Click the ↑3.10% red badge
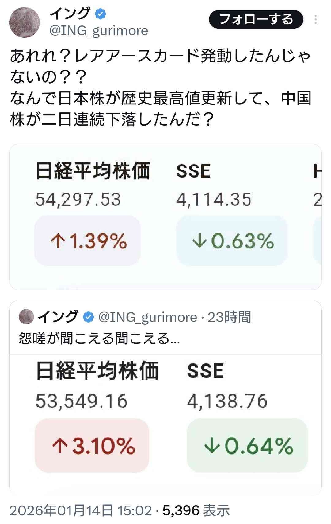The height and width of the screenshot is (524, 331). pyautogui.click(x=92, y=445)
